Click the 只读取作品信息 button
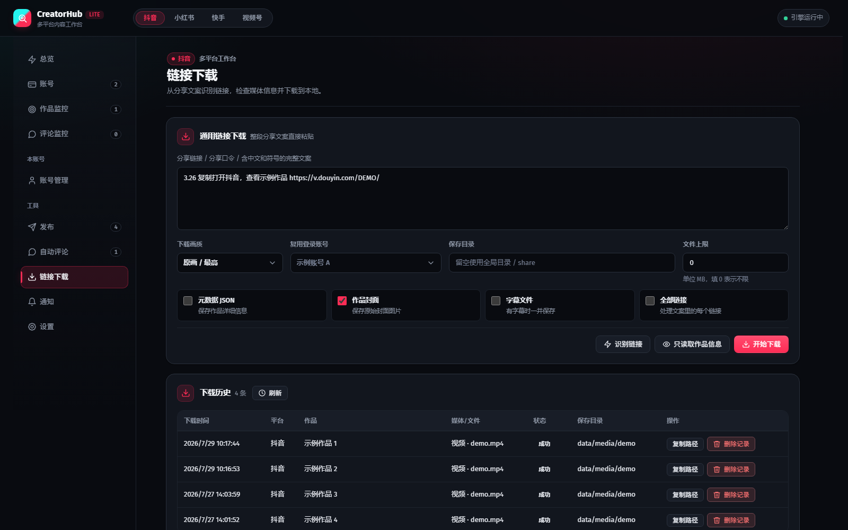The image size is (848, 530). (x=692, y=344)
